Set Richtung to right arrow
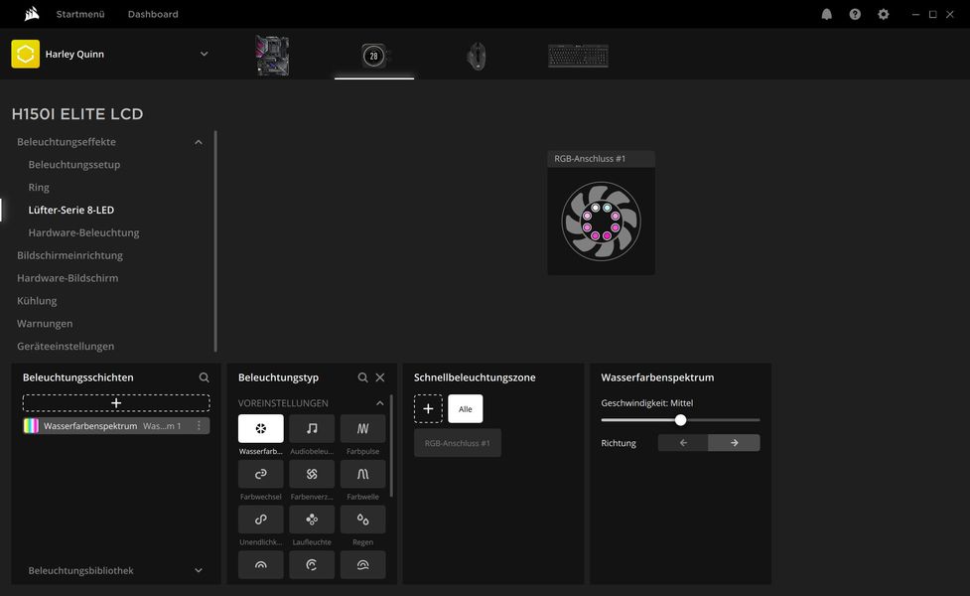Viewport: 970px width, 596px height. (735, 442)
